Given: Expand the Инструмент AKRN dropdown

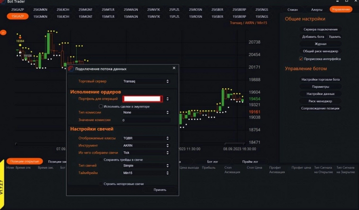Looking at the screenshot, I should click(x=146, y=145).
